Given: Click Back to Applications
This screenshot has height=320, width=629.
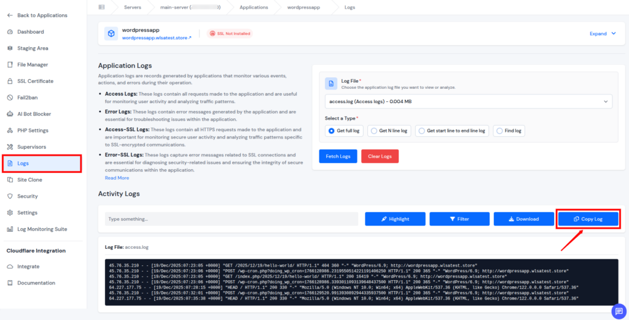Looking at the screenshot, I should pos(42,15).
